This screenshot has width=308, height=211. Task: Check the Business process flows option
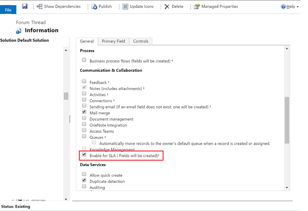84,60
